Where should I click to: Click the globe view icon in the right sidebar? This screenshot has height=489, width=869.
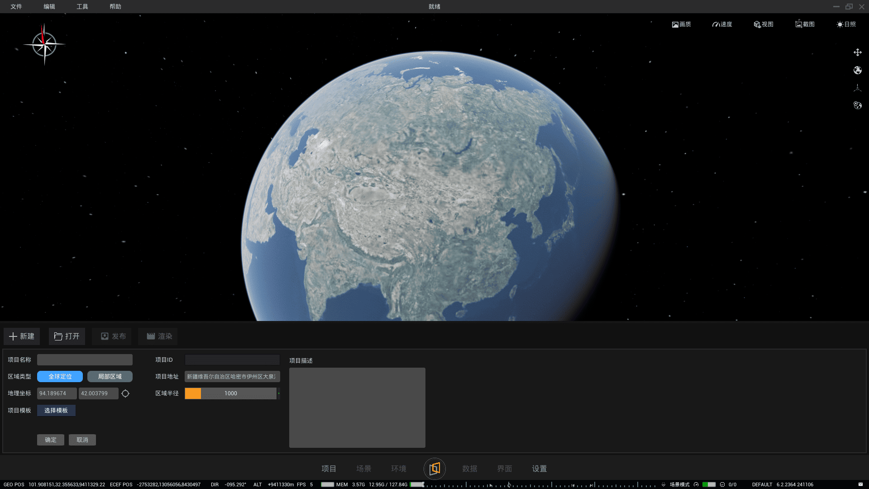857,70
